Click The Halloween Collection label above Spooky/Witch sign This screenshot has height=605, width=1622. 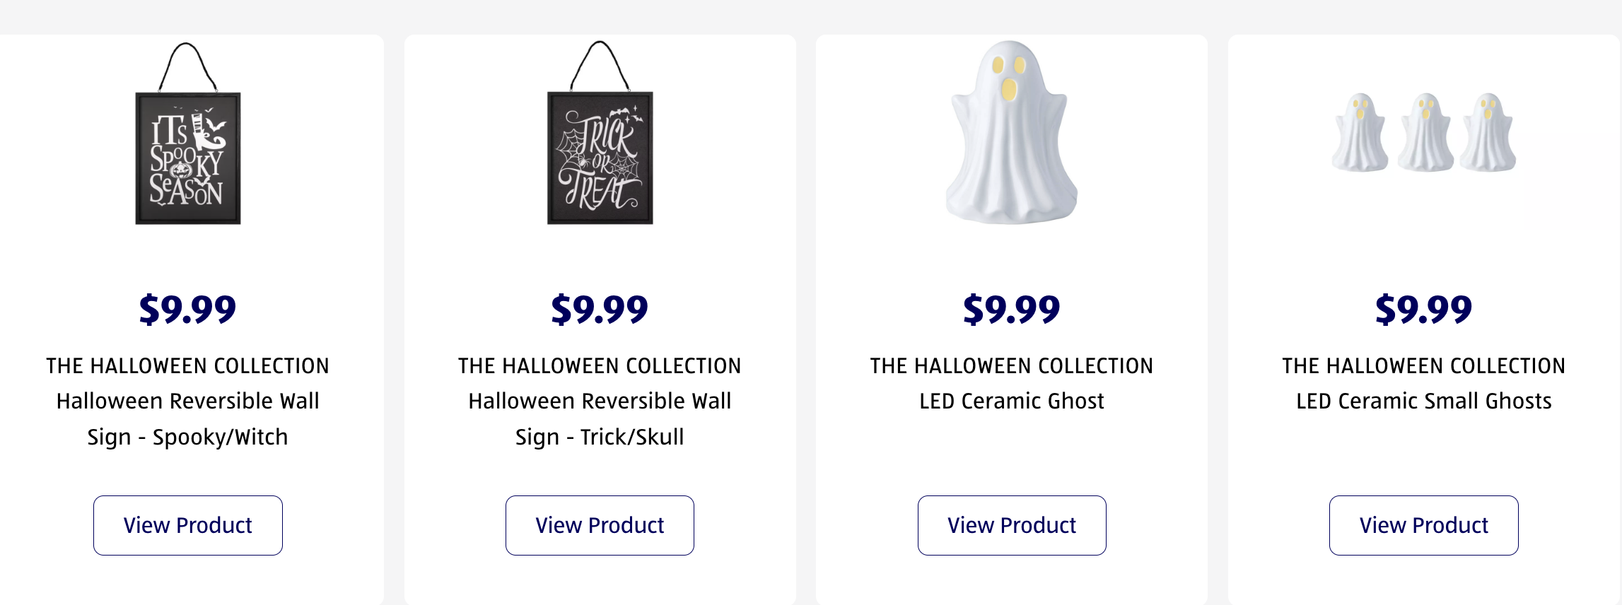(188, 365)
